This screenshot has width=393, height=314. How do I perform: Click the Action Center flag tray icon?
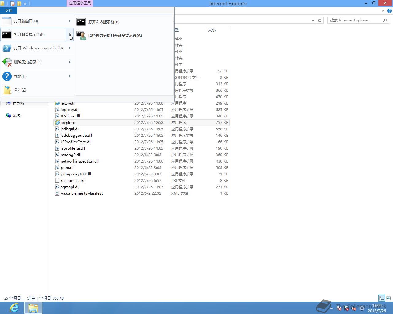click(x=339, y=308)
